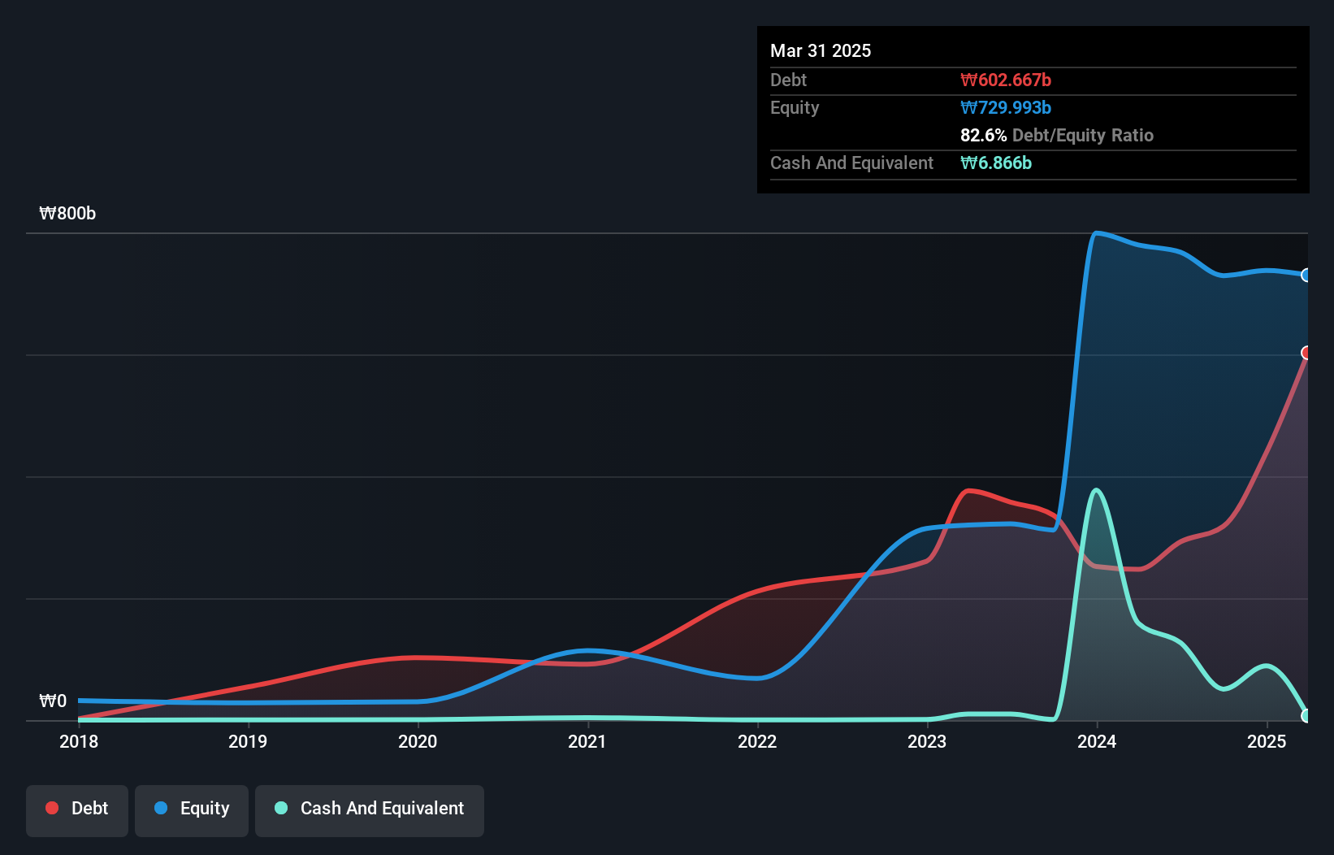
Task: Click the 2025 x-axis label
Action: (1267, 741)
